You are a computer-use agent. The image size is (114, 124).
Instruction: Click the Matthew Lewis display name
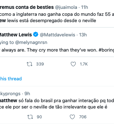pyautogui.click(x=16, y=35)
